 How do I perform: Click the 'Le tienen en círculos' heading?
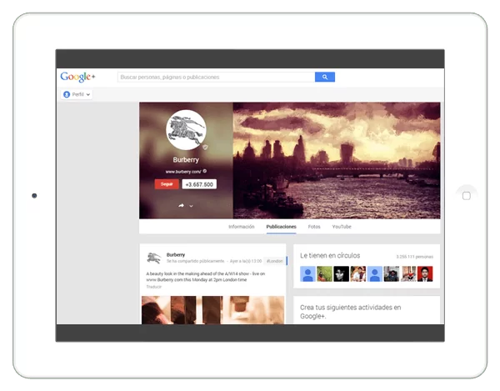coord(330,255)
